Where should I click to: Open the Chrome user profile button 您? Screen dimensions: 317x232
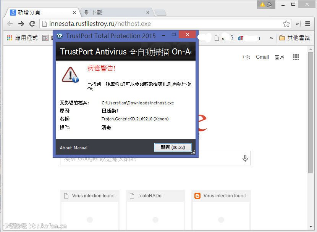(266, 5)
